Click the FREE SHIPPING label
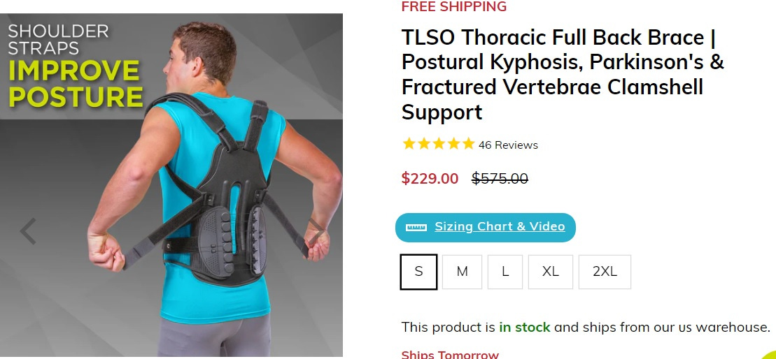The width and height of the screenshot is (776, 359). pos(454,6)
